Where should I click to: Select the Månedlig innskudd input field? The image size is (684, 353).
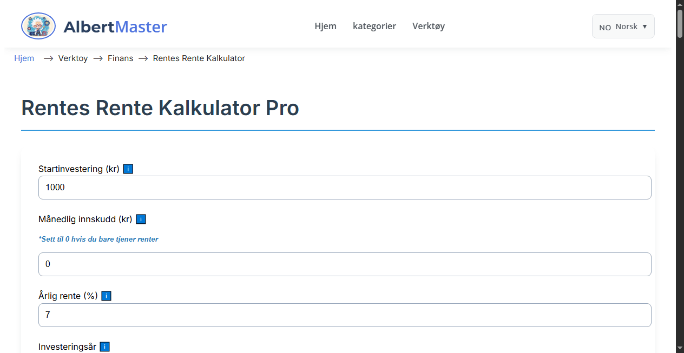345,264
